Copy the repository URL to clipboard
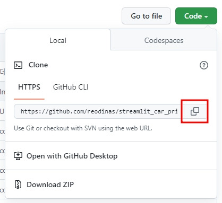 click(x=195, y=111)
